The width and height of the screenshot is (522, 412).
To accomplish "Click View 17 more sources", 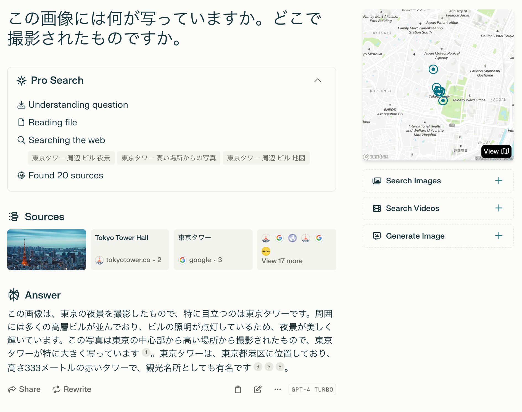I will 282,261.
